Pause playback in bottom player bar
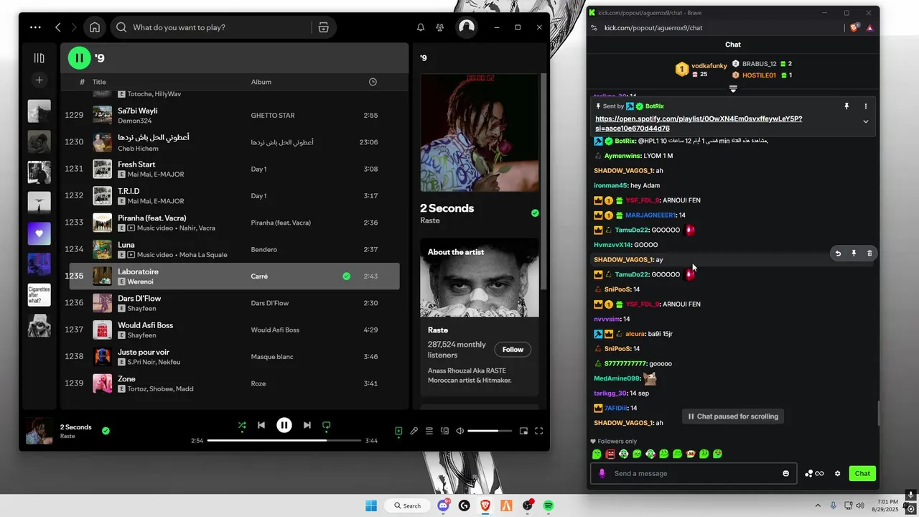The image size is (919, 517). click(x=284, y=425)
